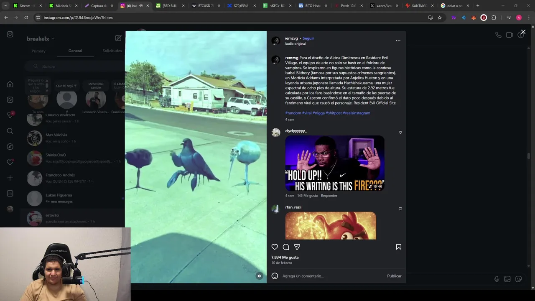
Task: View 145 Me gusta on comment
Action: pyautogui.click(x=307, y=196)
